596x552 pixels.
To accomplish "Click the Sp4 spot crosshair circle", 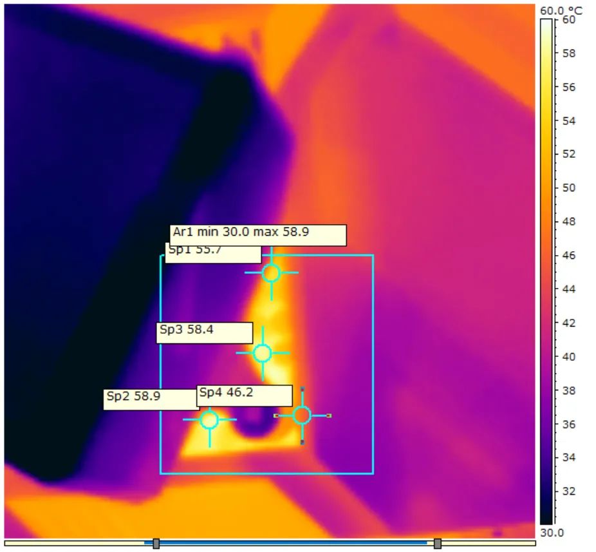I will pyautogui.click(x=302, y=415).
